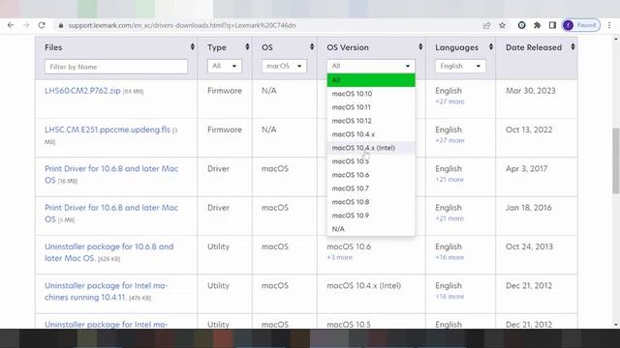Click the scrollbar up arrow
This screenshot has height=348, width=620.
coord(616,39)
